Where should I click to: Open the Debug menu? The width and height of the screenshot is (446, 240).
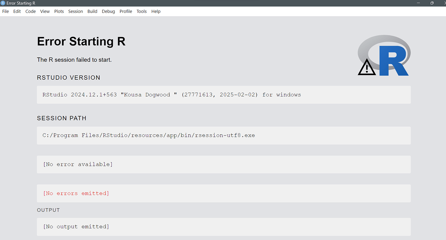tap(108, 11)
